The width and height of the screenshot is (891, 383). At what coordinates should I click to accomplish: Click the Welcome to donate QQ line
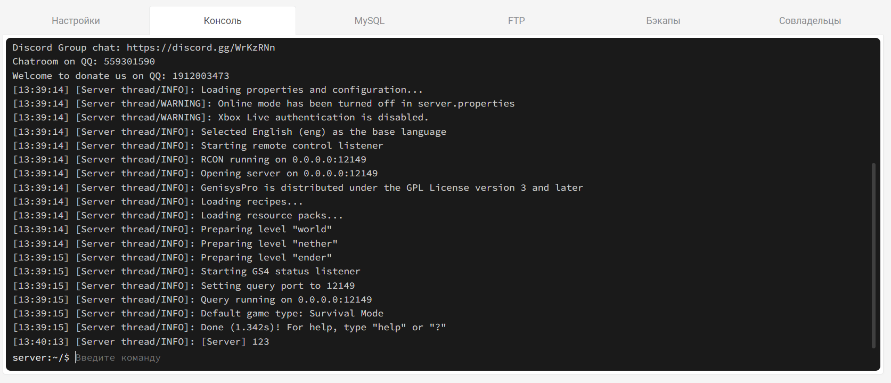coord(121,76)
